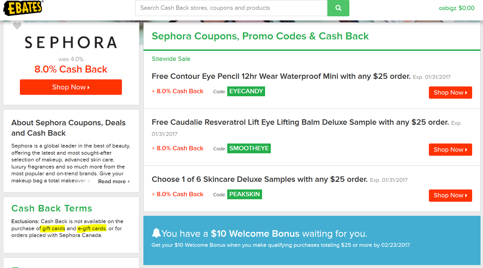This screenshot has width=483, height=268.
Task: Open the Skincare Deluxe Samples offer title
Action: (260, 179)
